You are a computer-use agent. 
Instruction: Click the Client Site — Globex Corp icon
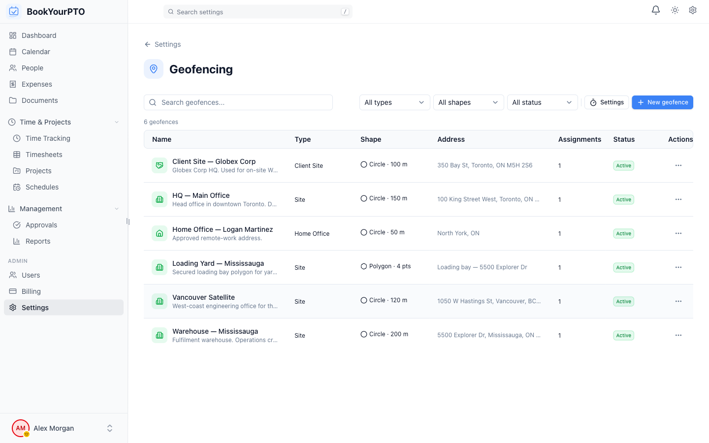point(159,165)
